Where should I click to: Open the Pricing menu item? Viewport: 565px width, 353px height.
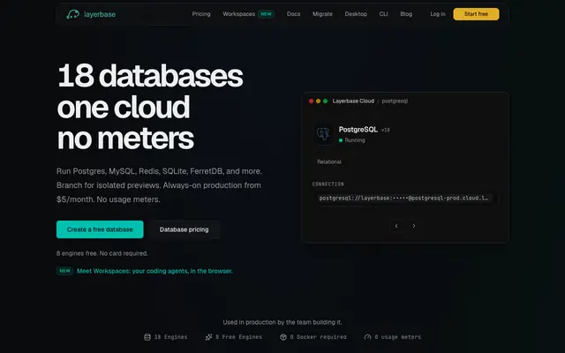(x=201, y=14)
